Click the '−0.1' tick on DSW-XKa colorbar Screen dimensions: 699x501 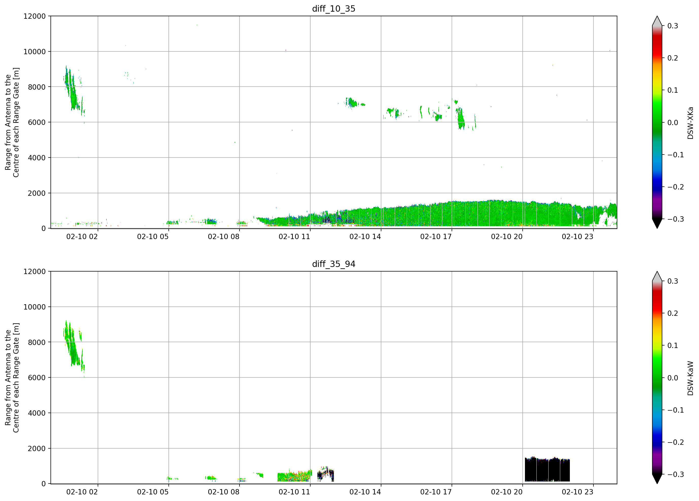676,155
